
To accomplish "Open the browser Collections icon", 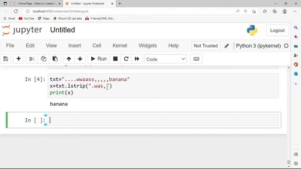I will click(275, 11).
